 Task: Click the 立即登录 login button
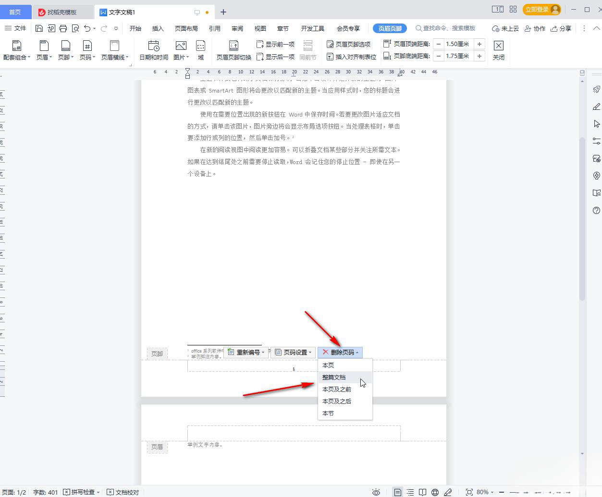coord(542,9)
